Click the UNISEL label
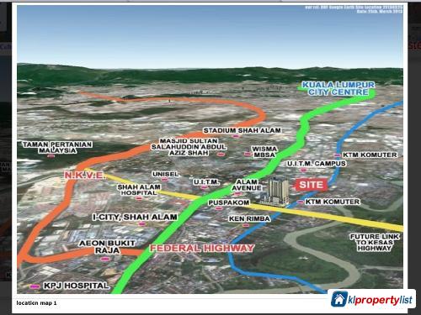421x315 pixels. [x=165, y=174]
